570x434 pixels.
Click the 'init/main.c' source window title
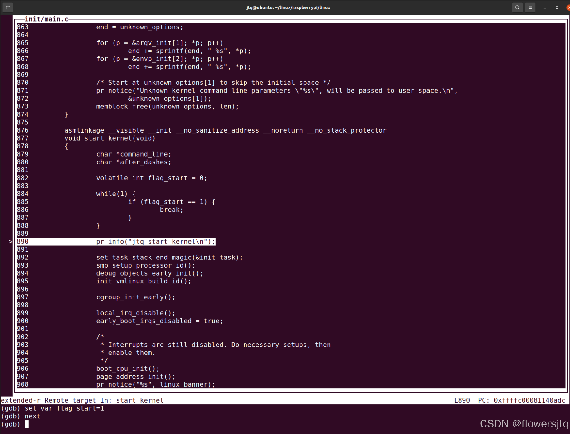click(x=46, y=19)
